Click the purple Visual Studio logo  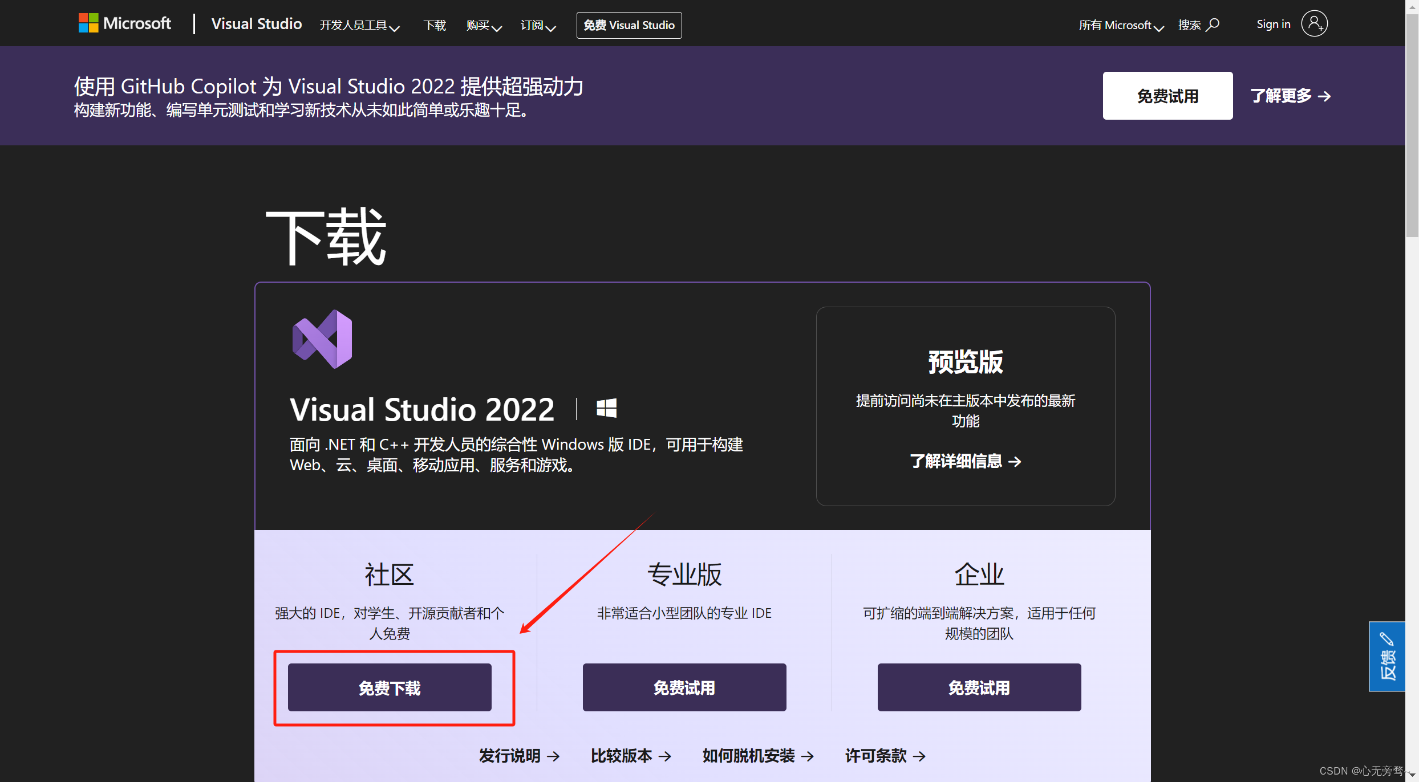click(x=322, y=339)
